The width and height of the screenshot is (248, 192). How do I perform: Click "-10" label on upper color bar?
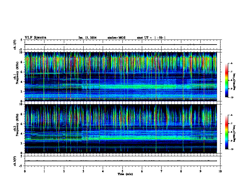(231, 98)
